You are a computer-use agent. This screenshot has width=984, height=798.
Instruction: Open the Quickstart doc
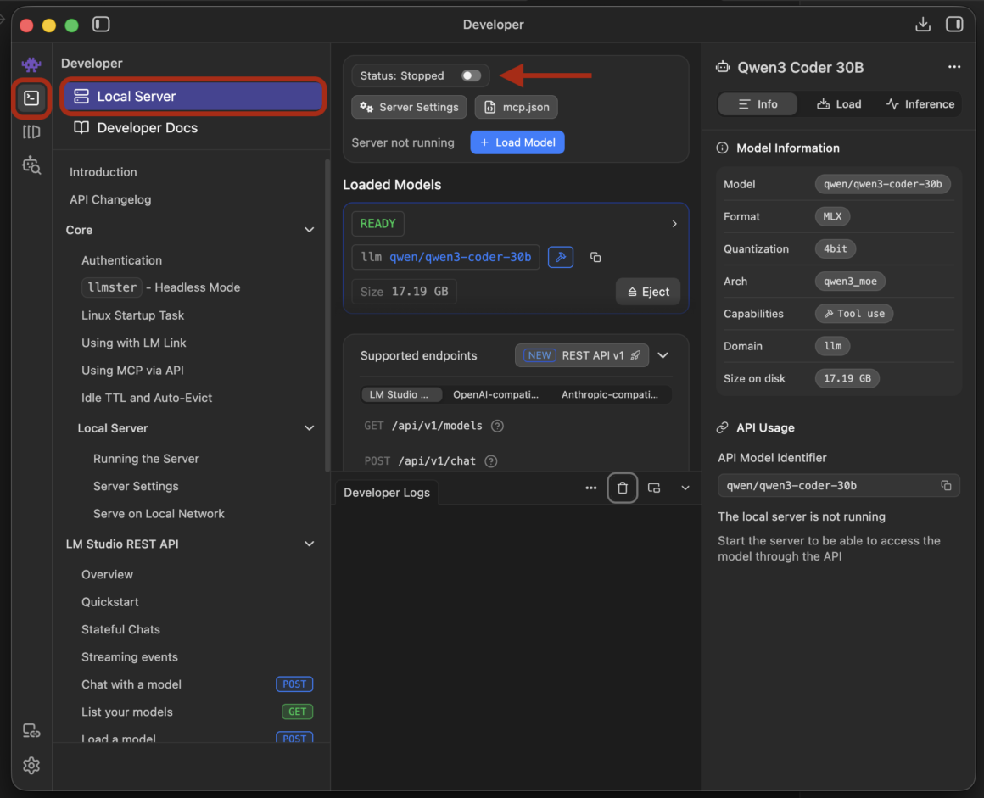(x=109, y=602)
